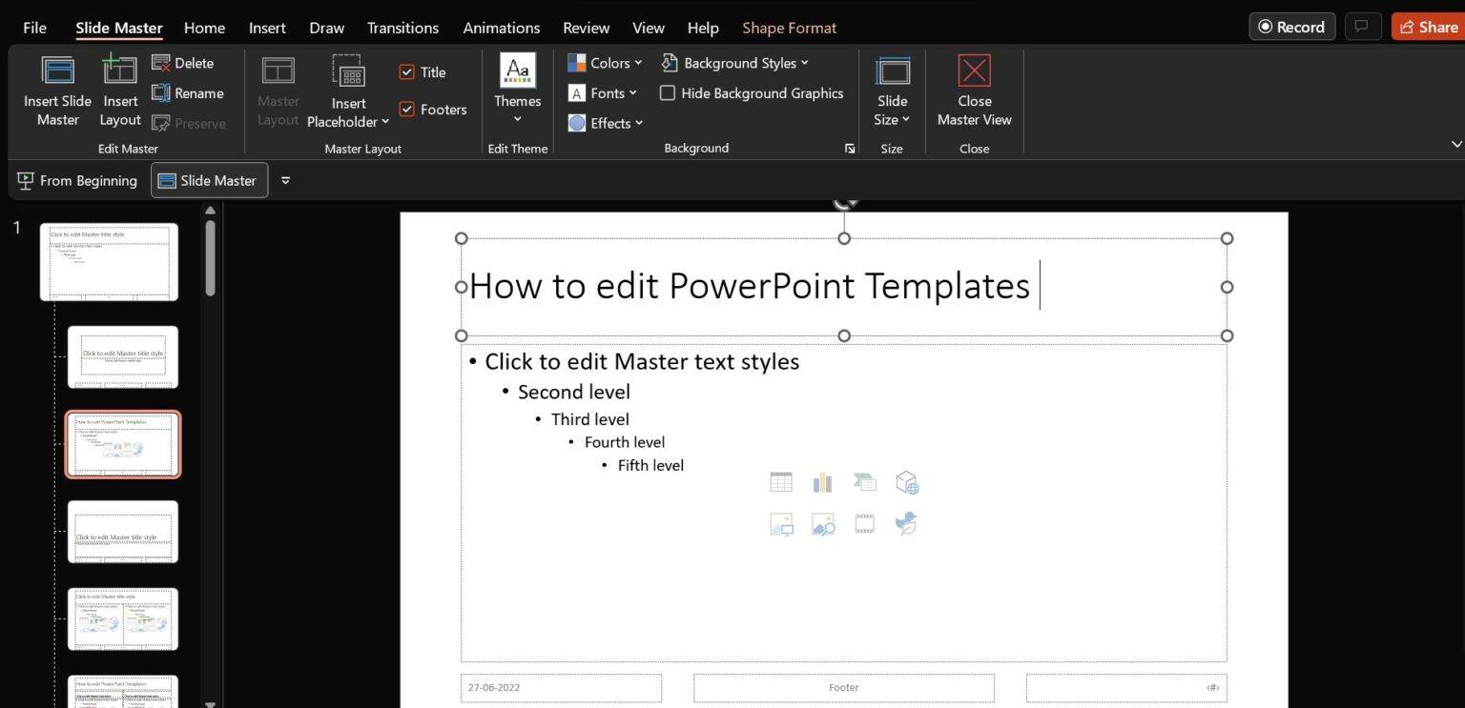Select the first master slide thumbnail
1465x708 pixels.
pos(109,262)
